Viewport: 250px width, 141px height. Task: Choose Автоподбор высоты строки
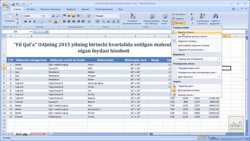[196, 36]
